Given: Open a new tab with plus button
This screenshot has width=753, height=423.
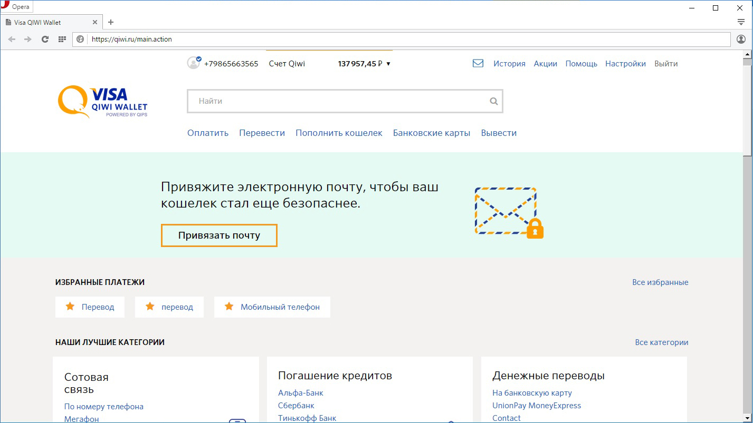Looking at the screenshot, I should pyautogui.click(x=111, y=22).
